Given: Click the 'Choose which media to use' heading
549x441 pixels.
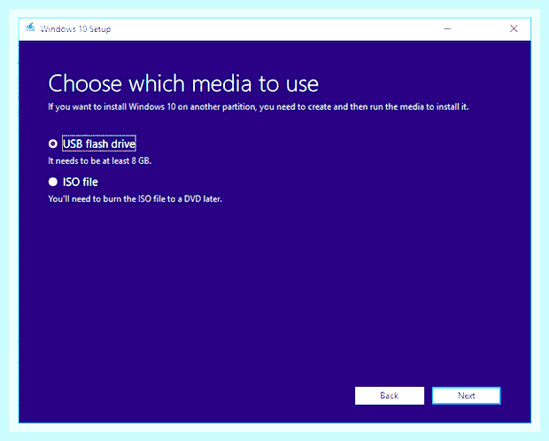Looking at the screenshot, I should (x=183, y=84).
